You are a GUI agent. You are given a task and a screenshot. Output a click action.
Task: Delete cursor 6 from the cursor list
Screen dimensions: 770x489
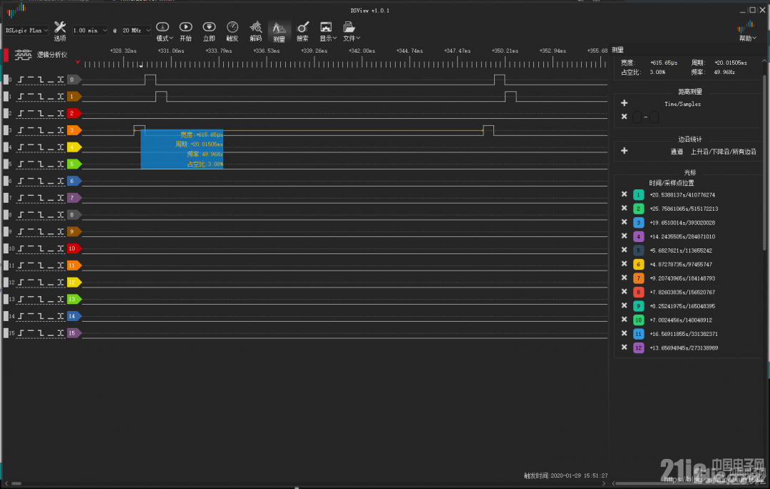624,264
